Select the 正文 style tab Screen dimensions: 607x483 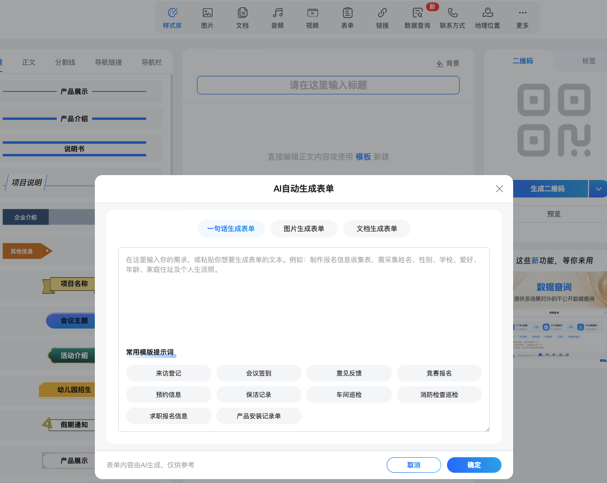[x=29, y=62]
